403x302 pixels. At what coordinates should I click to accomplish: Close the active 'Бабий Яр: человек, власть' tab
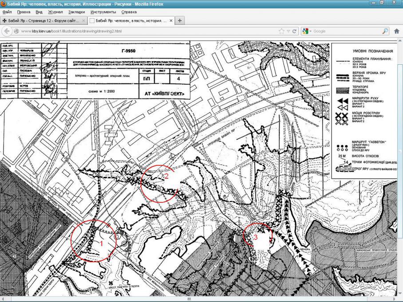click(172, 21)
